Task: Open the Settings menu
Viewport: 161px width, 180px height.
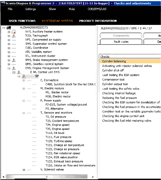Action: click(30, 9)
